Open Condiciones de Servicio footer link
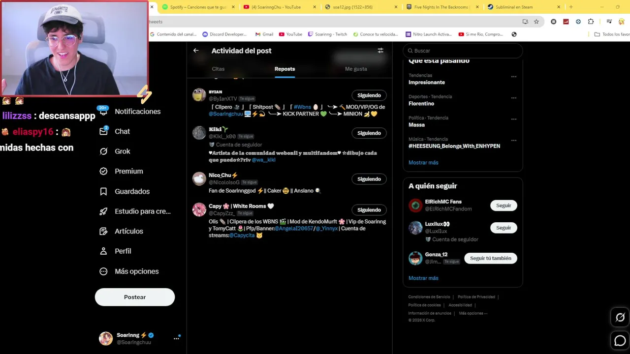Viewport: 630px width, 354px height. coord(429,297)
